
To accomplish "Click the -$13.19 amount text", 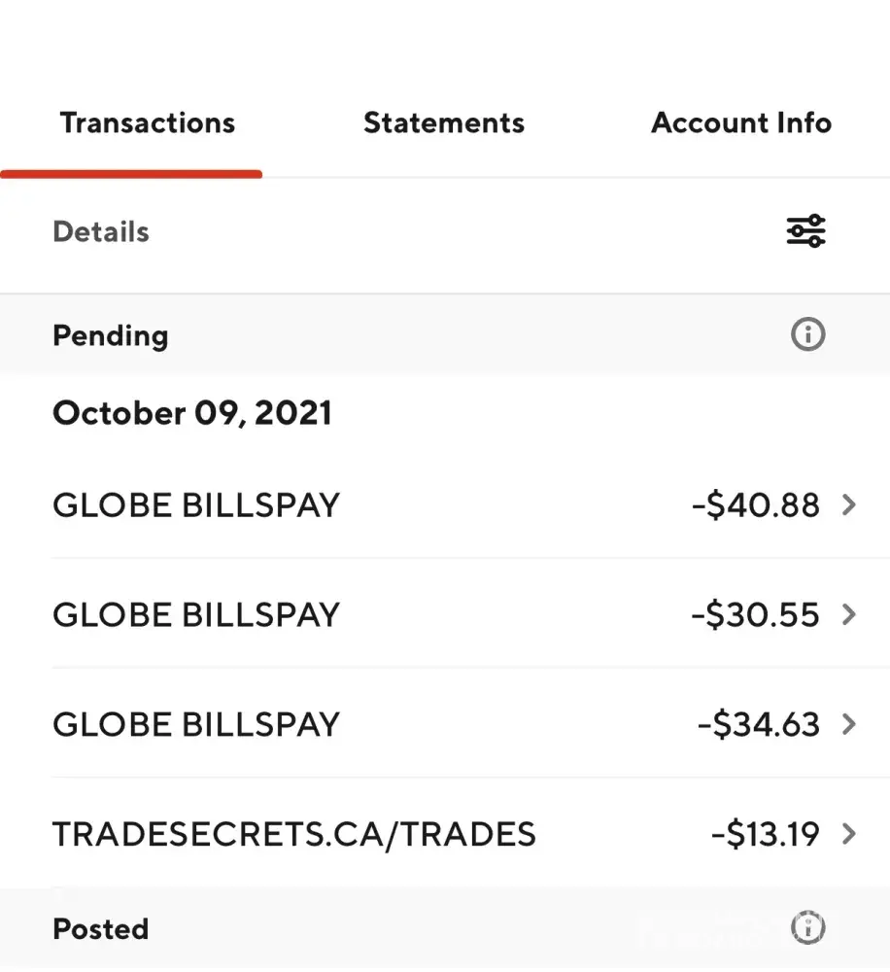I will [x=766, y=834].
